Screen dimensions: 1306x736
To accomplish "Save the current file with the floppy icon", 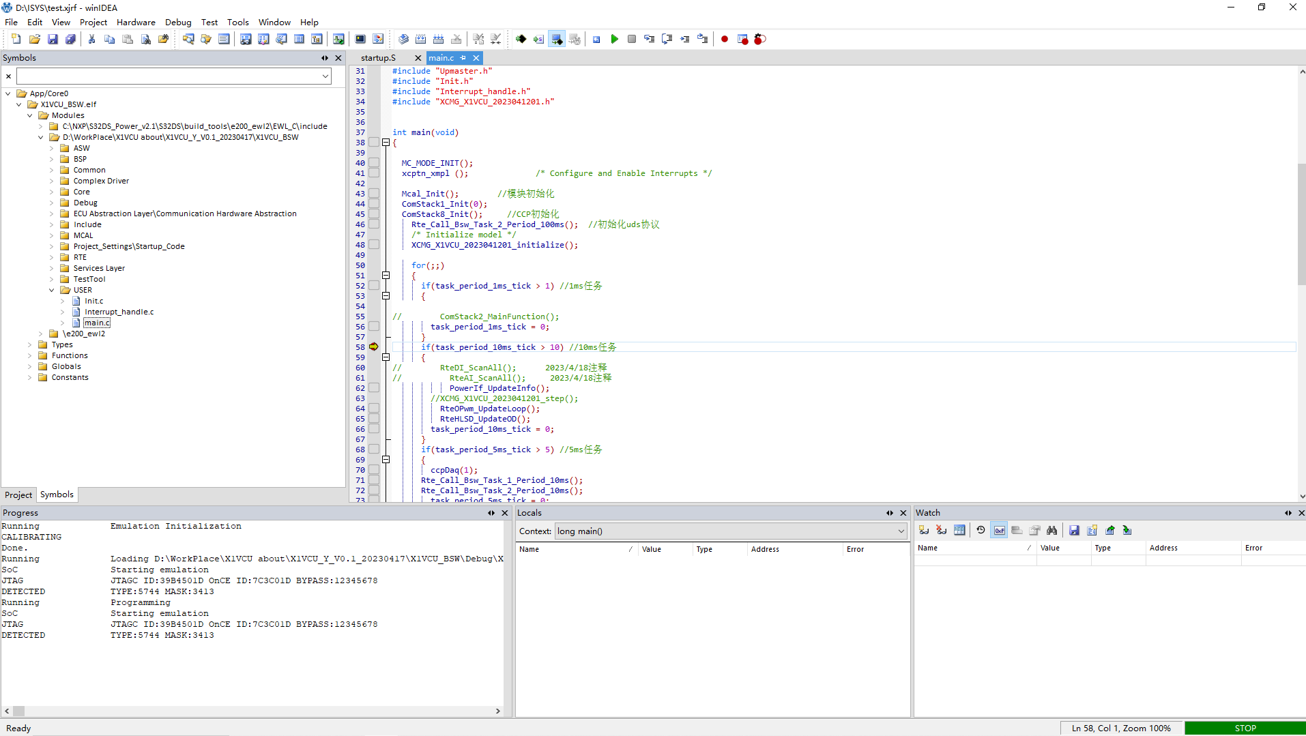I will pos(53,39).
